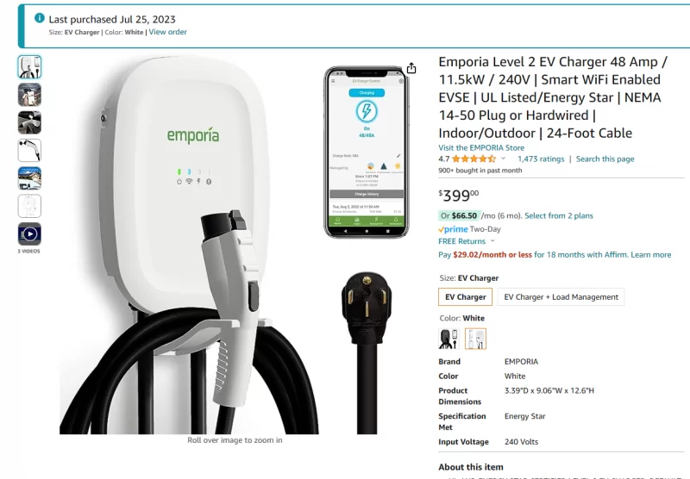Visit the EMPORIA Store link
Screen dimensions: 690x479
[481, 147]
